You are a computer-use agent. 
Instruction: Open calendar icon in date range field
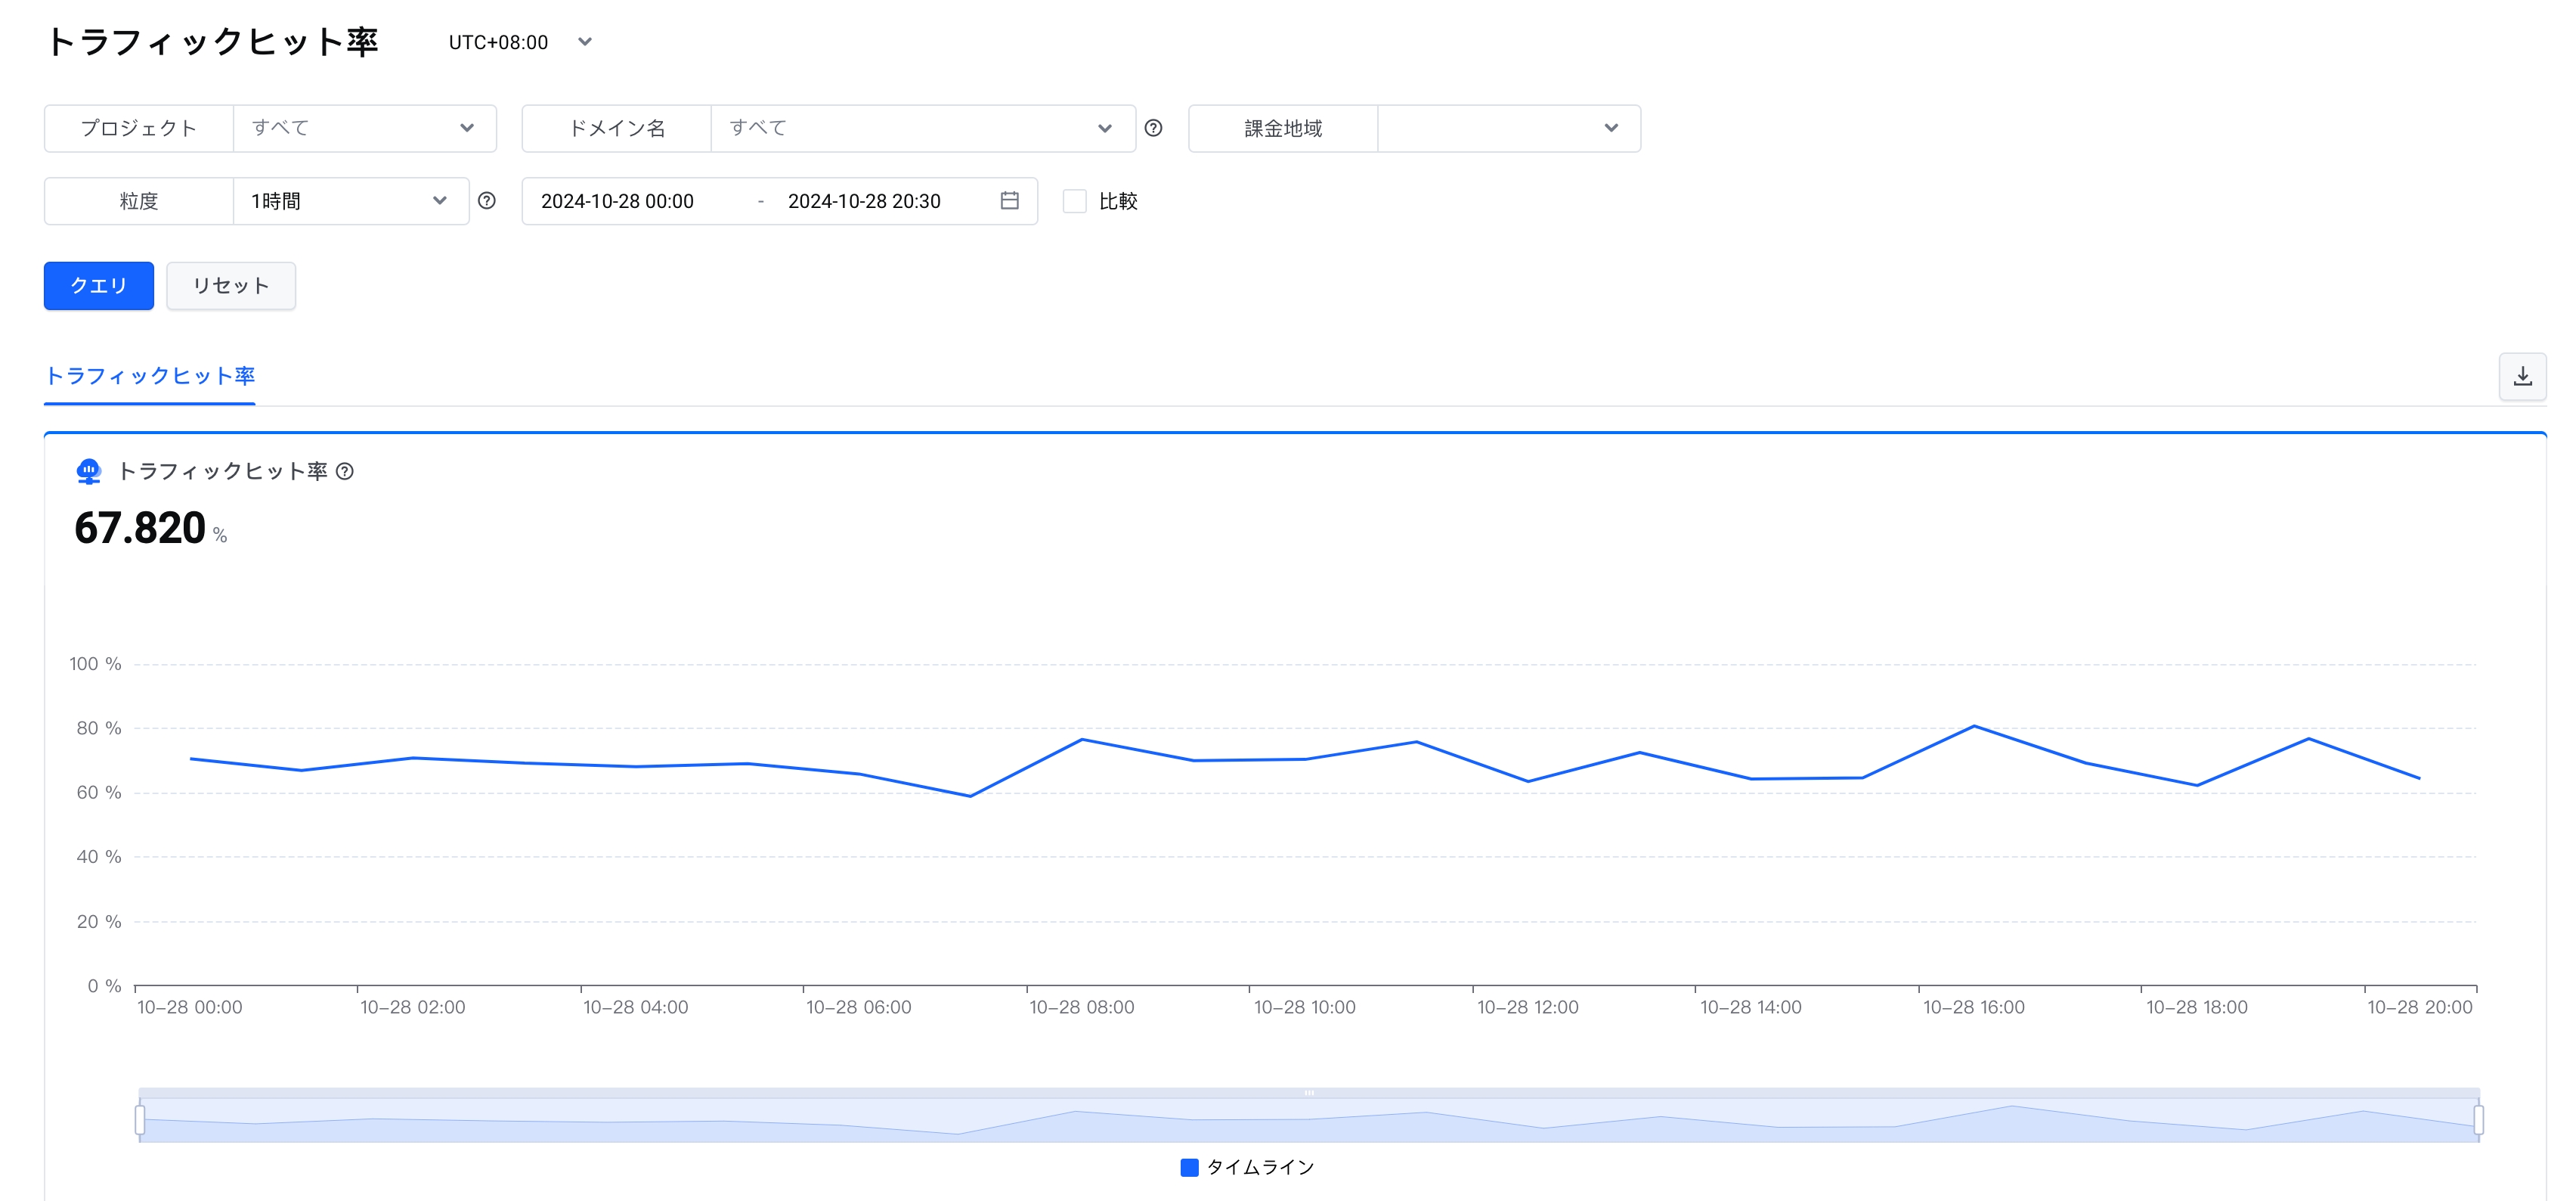1010,200
